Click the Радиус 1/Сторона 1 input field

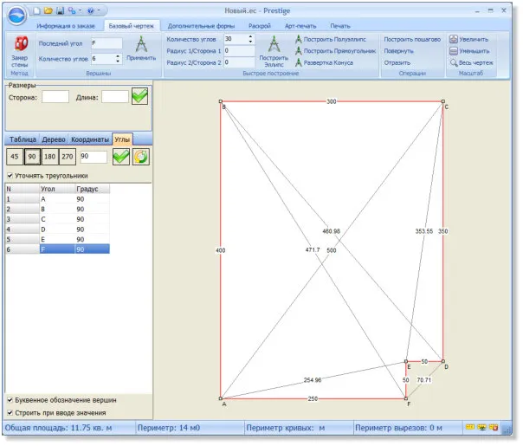[239, 51]
